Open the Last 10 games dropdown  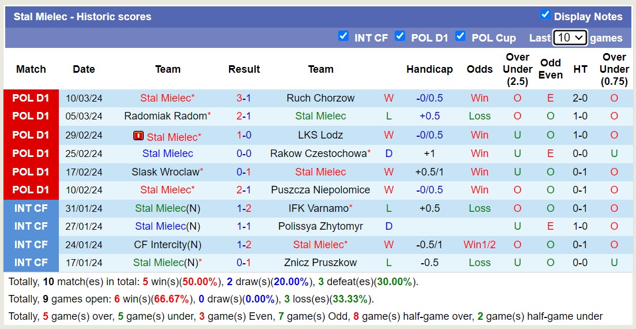(570, 38)
